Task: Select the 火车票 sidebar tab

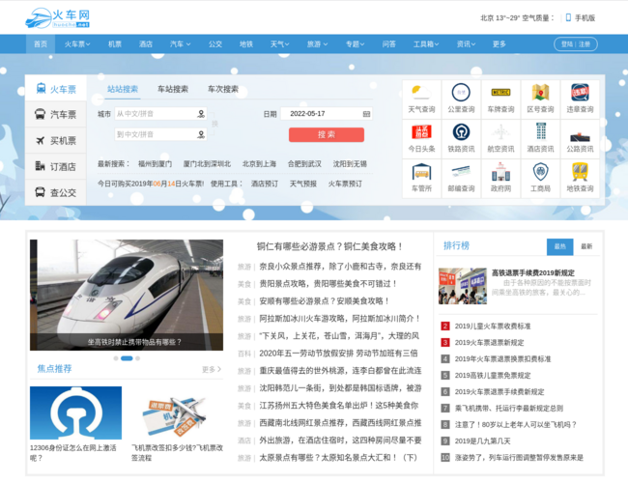Action: coord(56,89)
